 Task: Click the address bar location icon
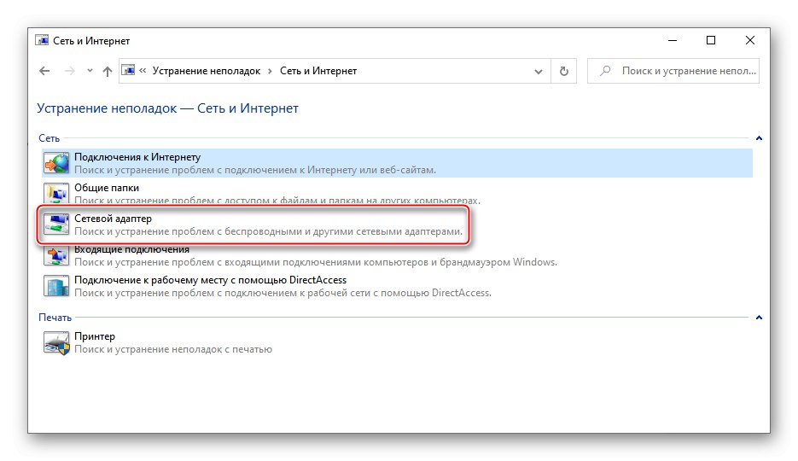(129, 70)
